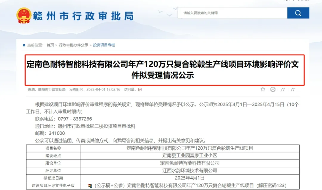Click the article headline about 环境影响评价文件拟受理情况公示

tap(163, 70)
